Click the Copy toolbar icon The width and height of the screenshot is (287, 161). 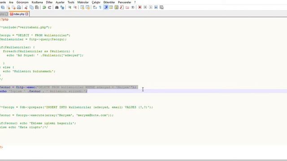[31, 7]
